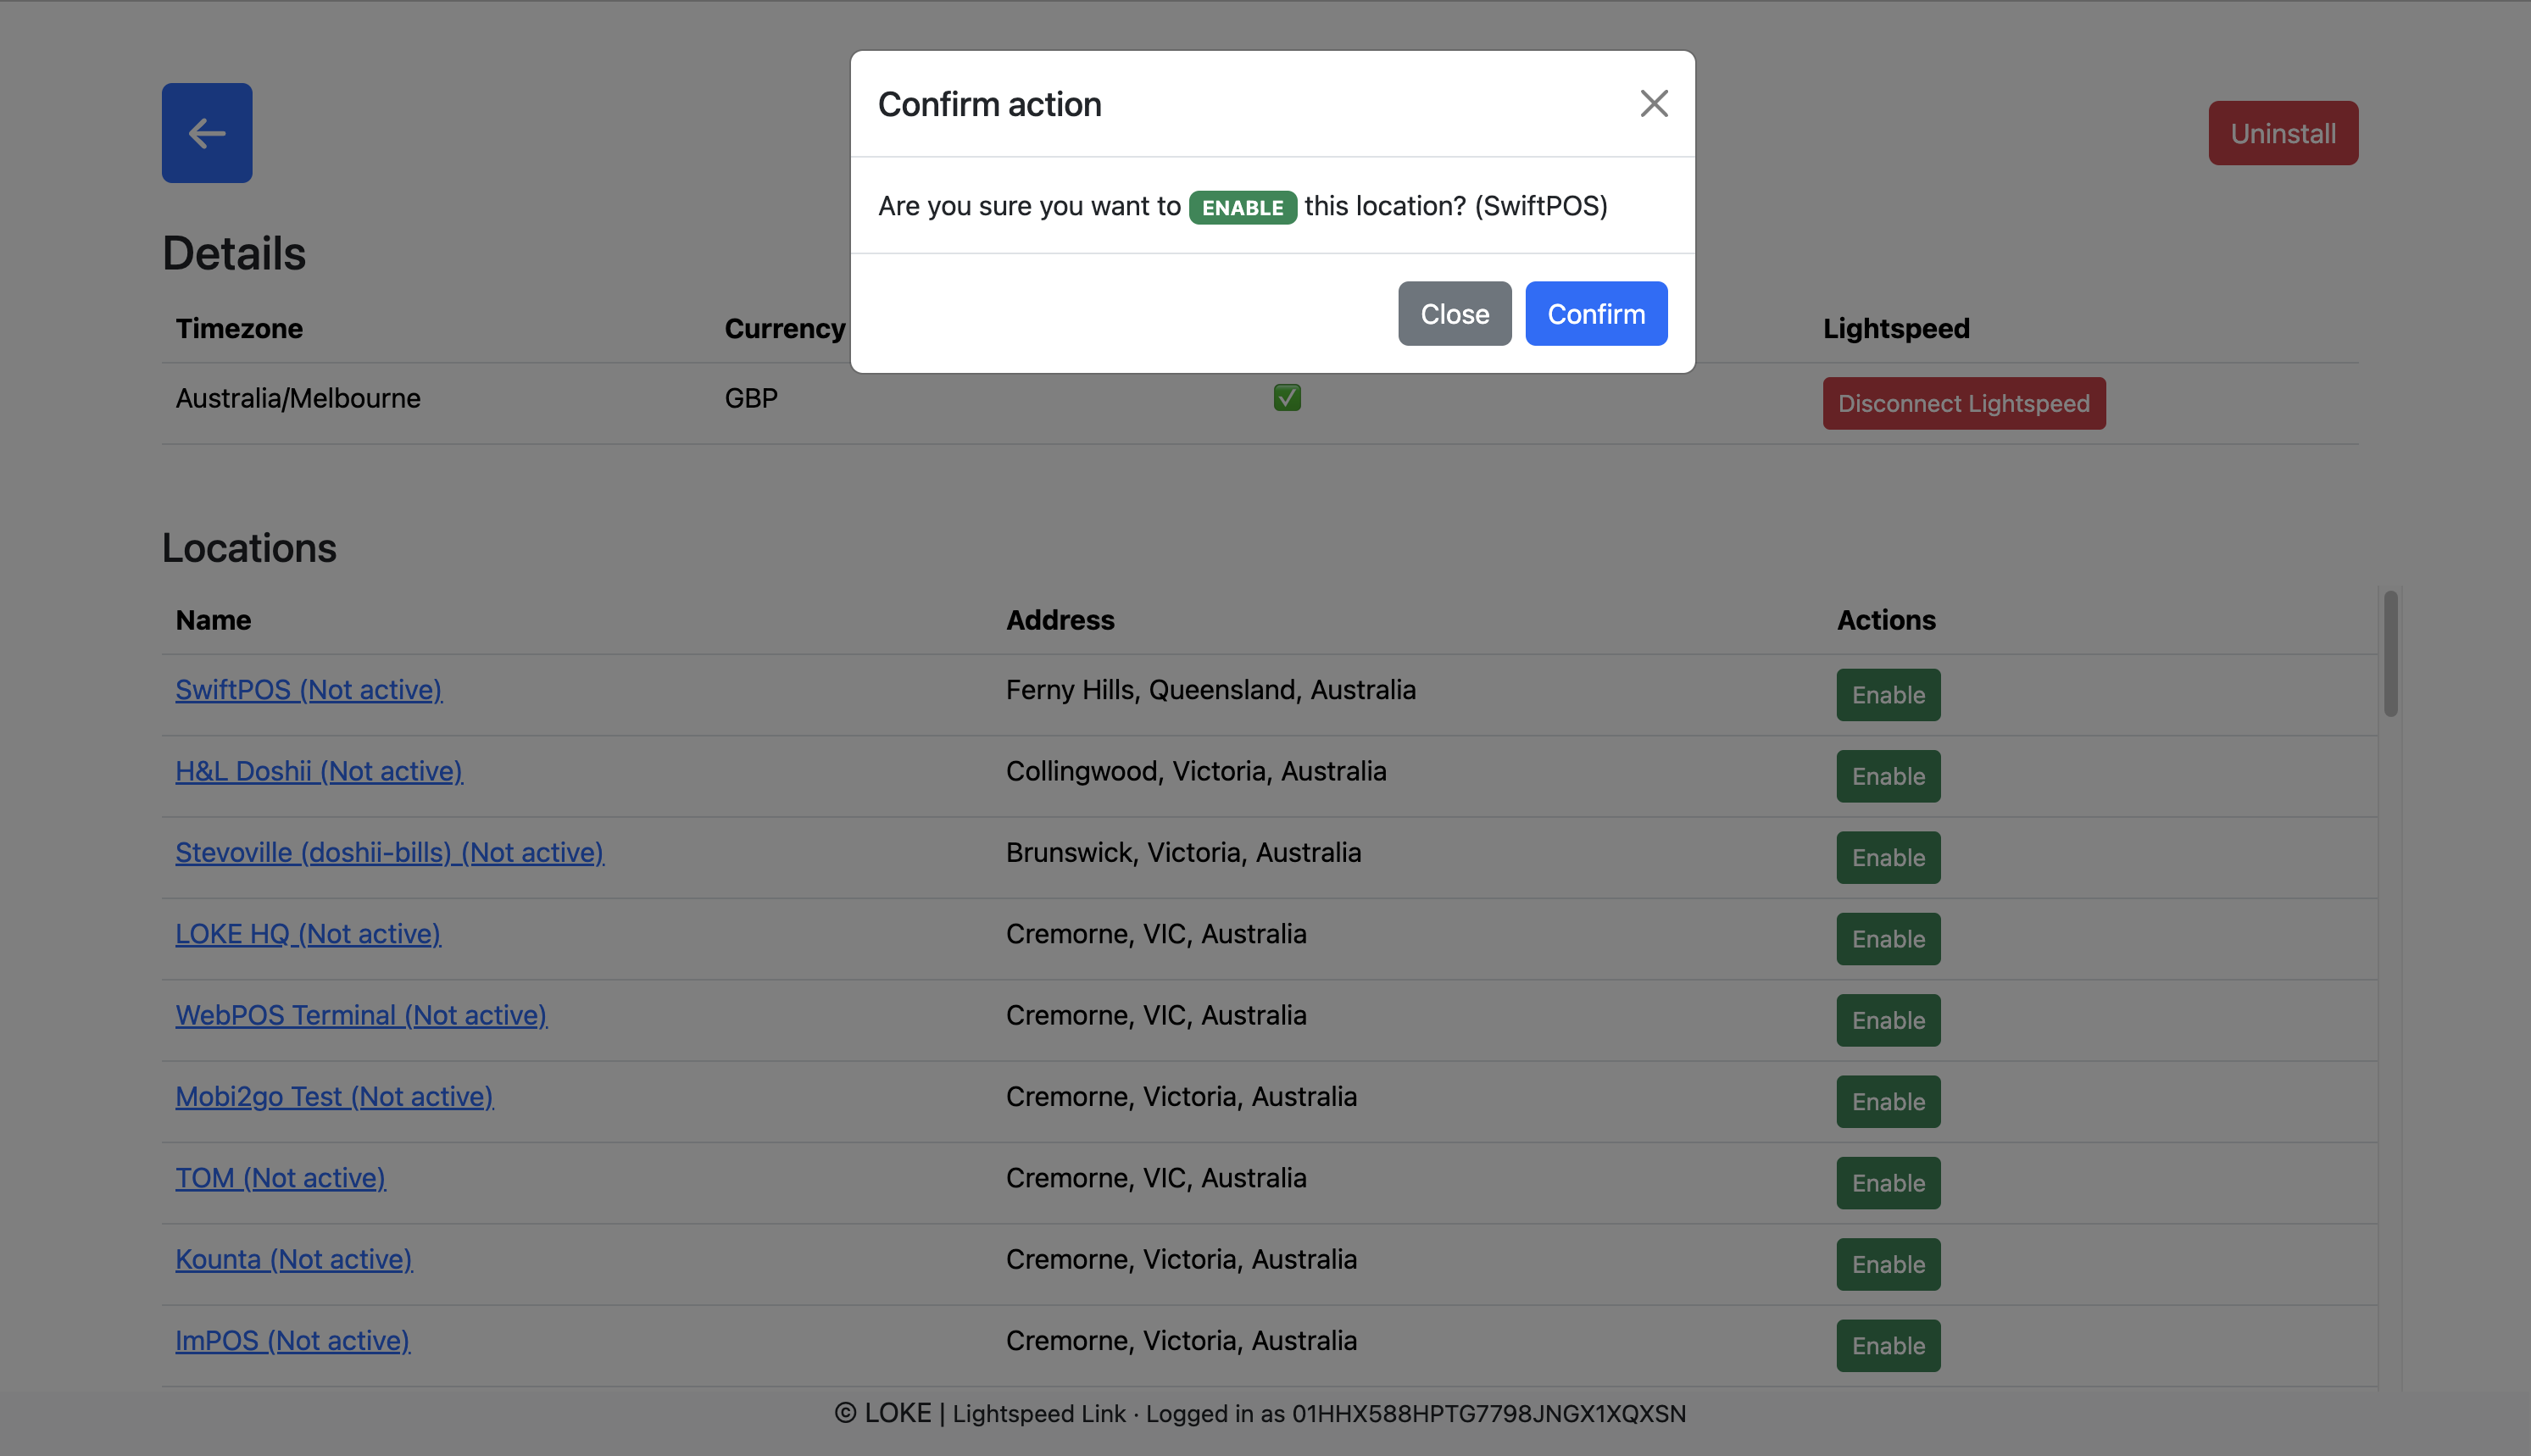Click the Details heading
2531x1456 pixels.
234,253
